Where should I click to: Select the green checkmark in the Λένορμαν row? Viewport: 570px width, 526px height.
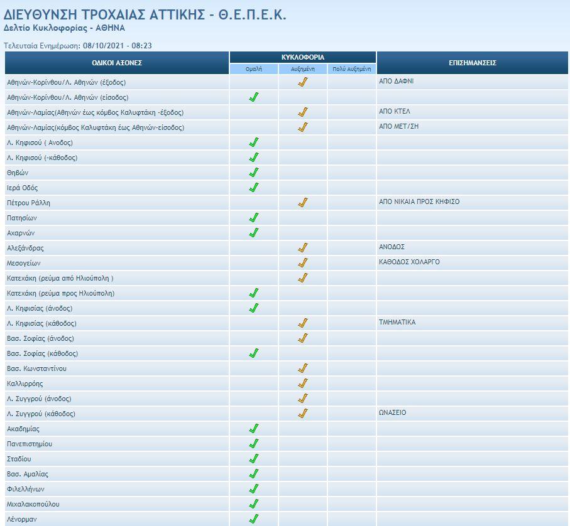click(x=254, y=519)
